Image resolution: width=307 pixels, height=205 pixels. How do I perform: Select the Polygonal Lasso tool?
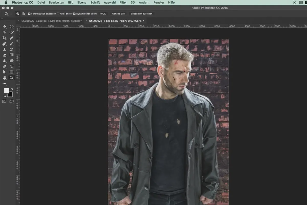pyautogui.click(x=4, y=32)
